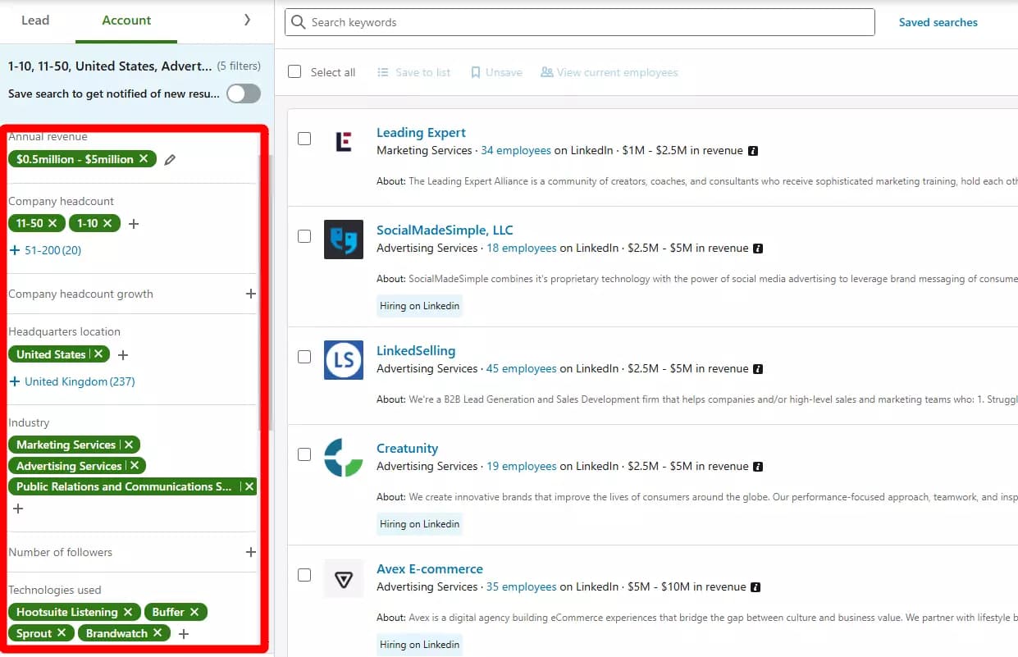Add another company headcount value

134,223
